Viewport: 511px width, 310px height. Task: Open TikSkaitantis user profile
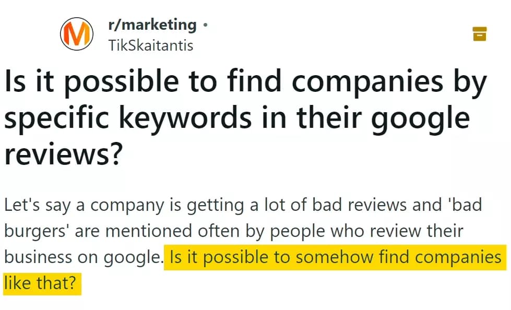pyautogui.click(x=151, y=45)
